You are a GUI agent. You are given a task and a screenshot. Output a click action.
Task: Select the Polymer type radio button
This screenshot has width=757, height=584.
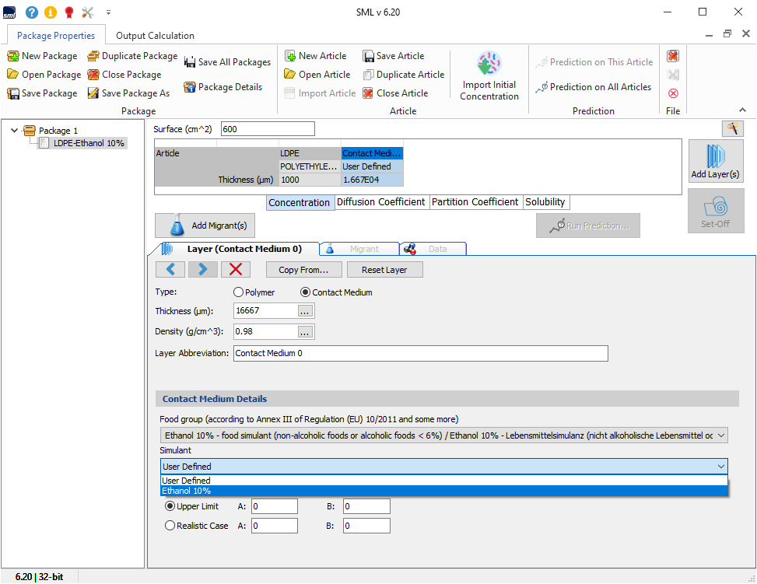[x=239, y=292]
